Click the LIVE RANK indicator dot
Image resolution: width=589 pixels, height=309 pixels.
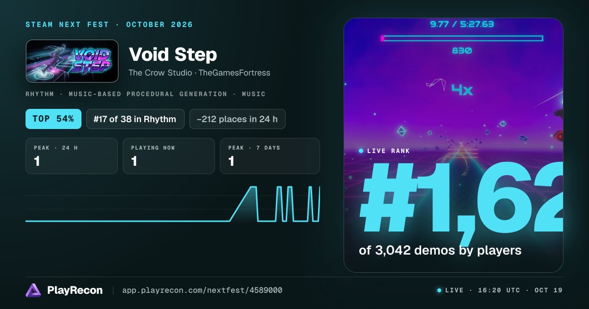coord(361,151)
